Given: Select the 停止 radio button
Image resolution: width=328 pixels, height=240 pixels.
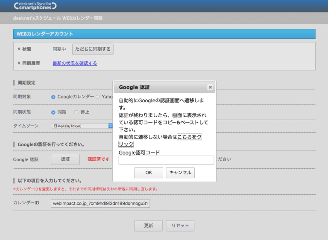Looking at the screenshot, I should pos(76,113).
